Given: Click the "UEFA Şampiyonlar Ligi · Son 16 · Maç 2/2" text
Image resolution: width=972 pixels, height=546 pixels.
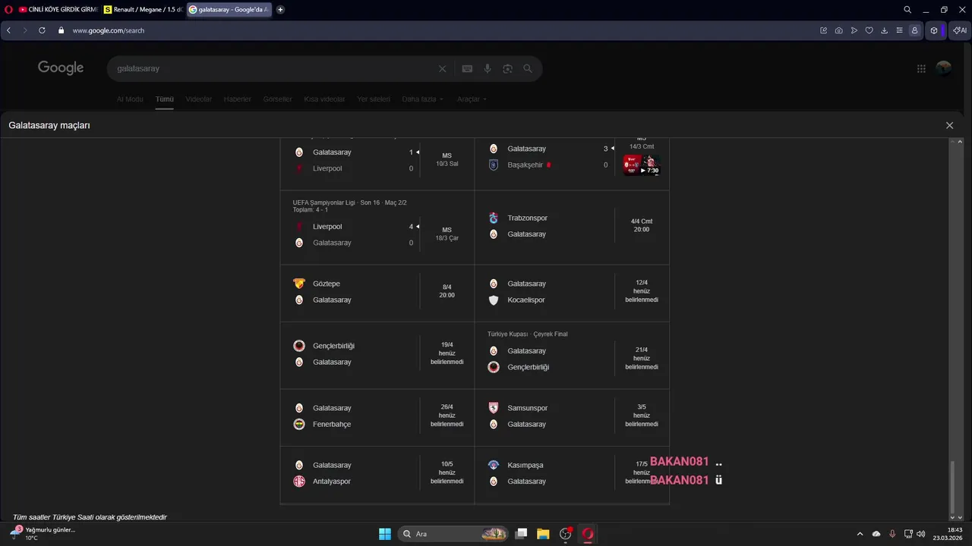Looking at the screenshot, I should pos(349,202).
